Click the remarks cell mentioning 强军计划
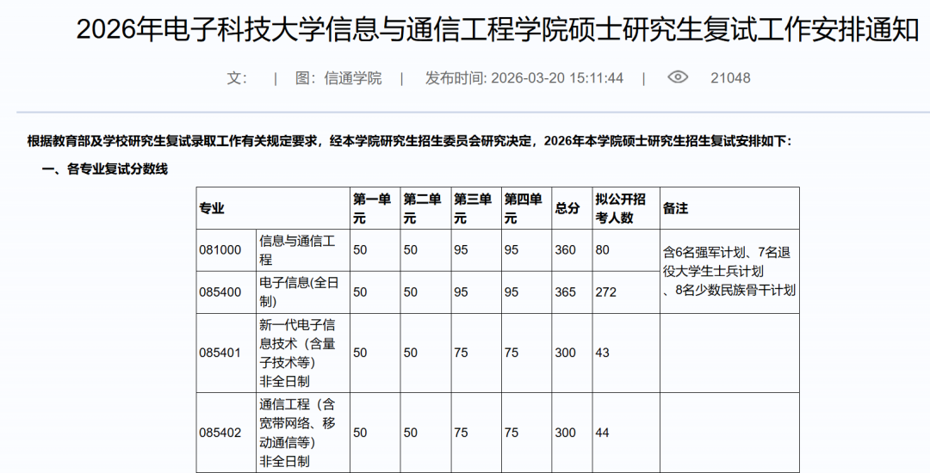Image resolution: width=930 pixels, height=473 pixels. (x=729, y=271)
